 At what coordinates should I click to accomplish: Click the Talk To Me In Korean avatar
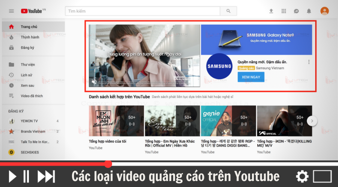[x=11, y=142]
